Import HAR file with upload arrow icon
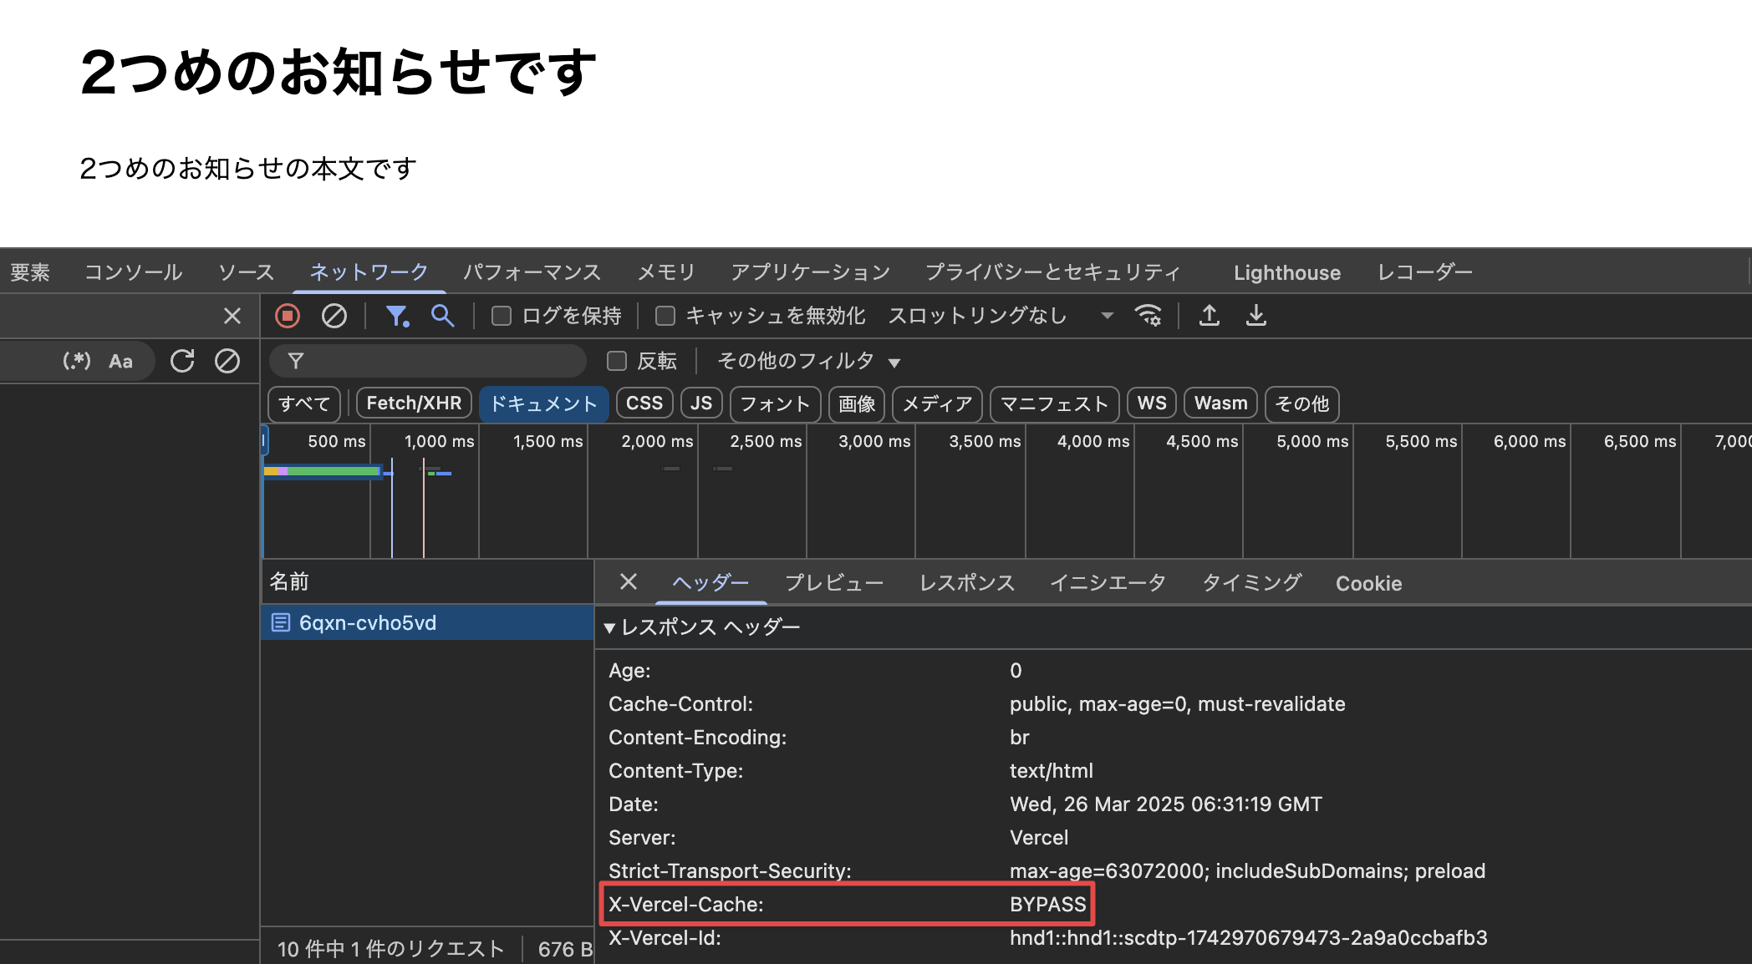Screen dimensions: 1752x964 point(1209,316)
